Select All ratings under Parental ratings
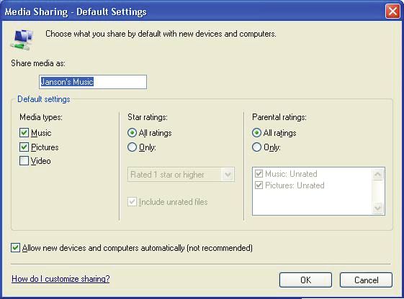404x299 pixels. 256,133
